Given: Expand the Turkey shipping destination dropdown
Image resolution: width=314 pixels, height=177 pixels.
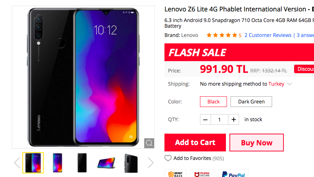Looking at the screenshot, I should [289, 84].
